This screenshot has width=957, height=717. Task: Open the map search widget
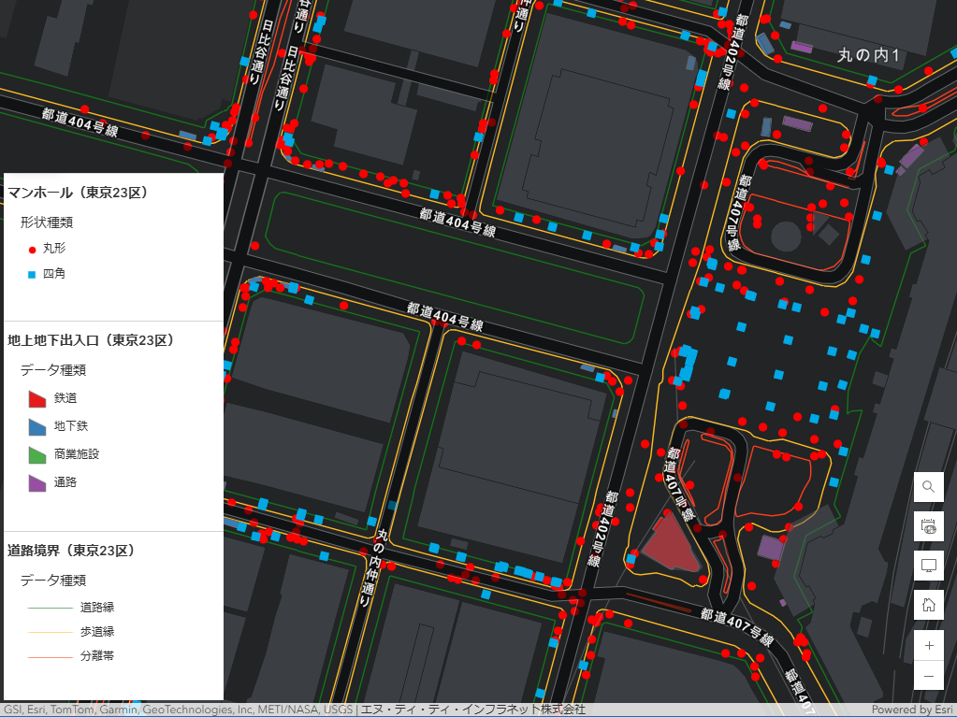[x=928, y=486]
